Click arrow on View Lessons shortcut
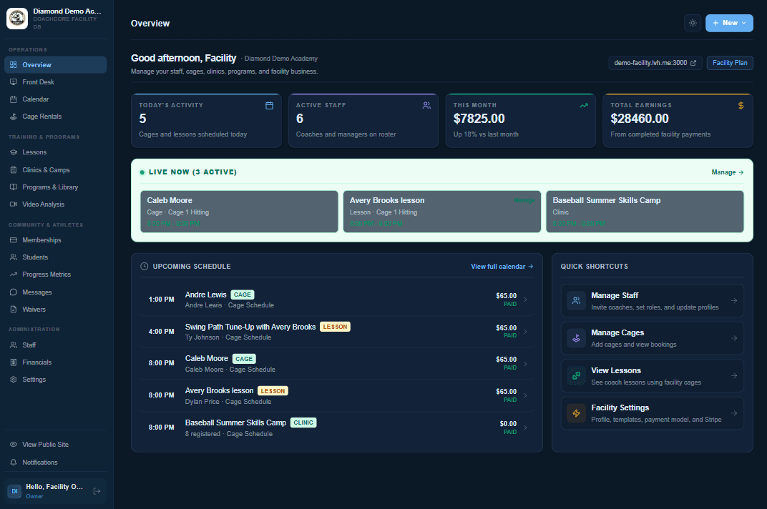This screenshot has height=509, width=767. pos(734,375)
